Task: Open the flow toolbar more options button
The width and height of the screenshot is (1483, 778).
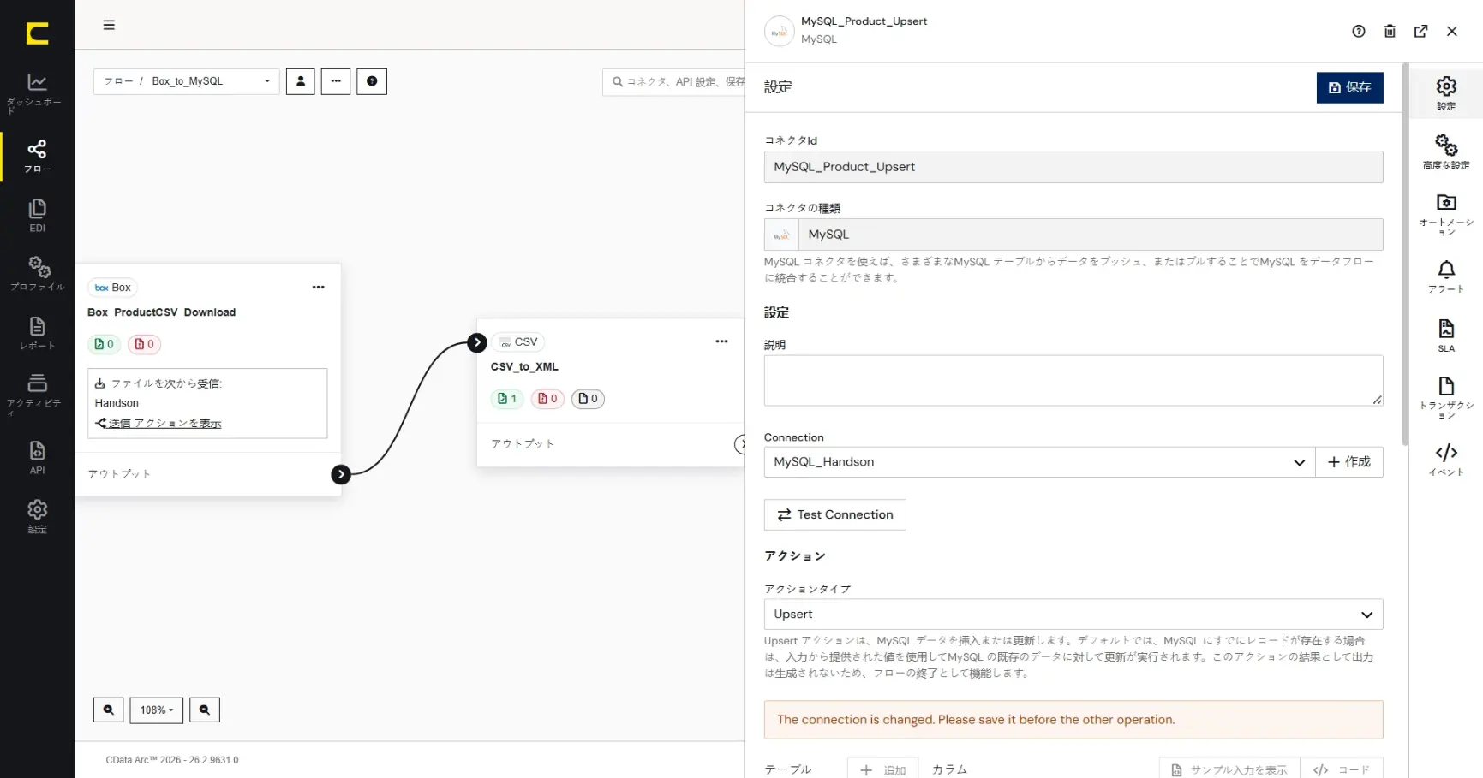Action: point(336,81)
